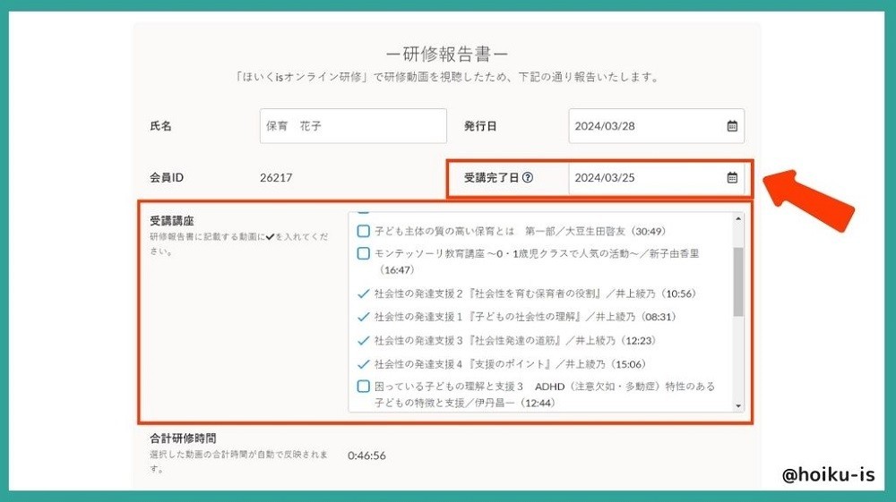Open the calendar icon for 発行日
This screenshot has width=896, height=502.
(732, 126)
